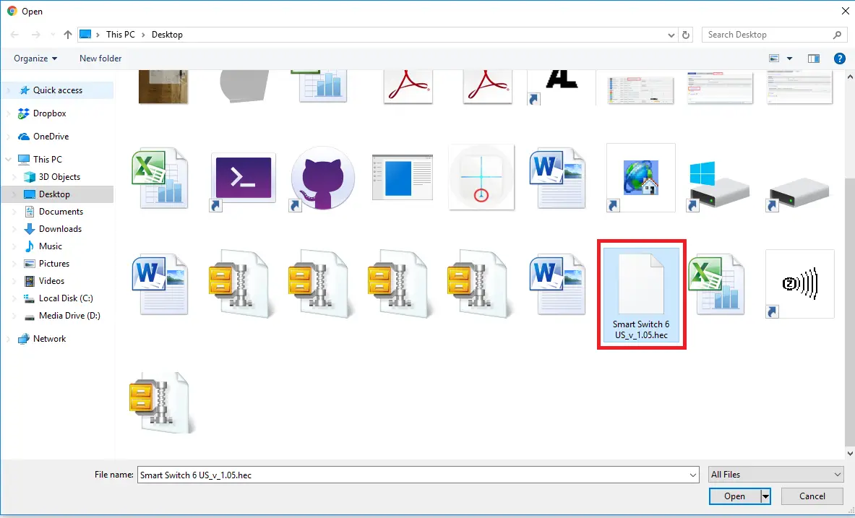Screen dimensions: 855x518
Task: Open recent locations dropdown arrow
Action: click(52, 35)
